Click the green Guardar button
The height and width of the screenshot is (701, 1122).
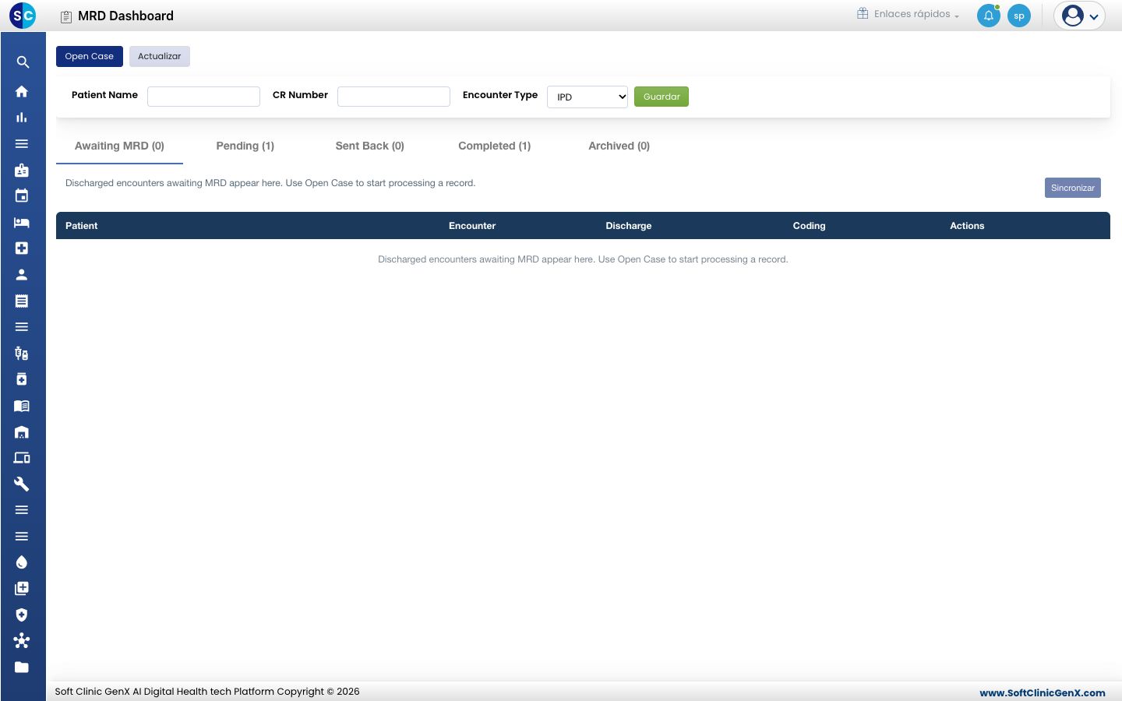point(662,97)
